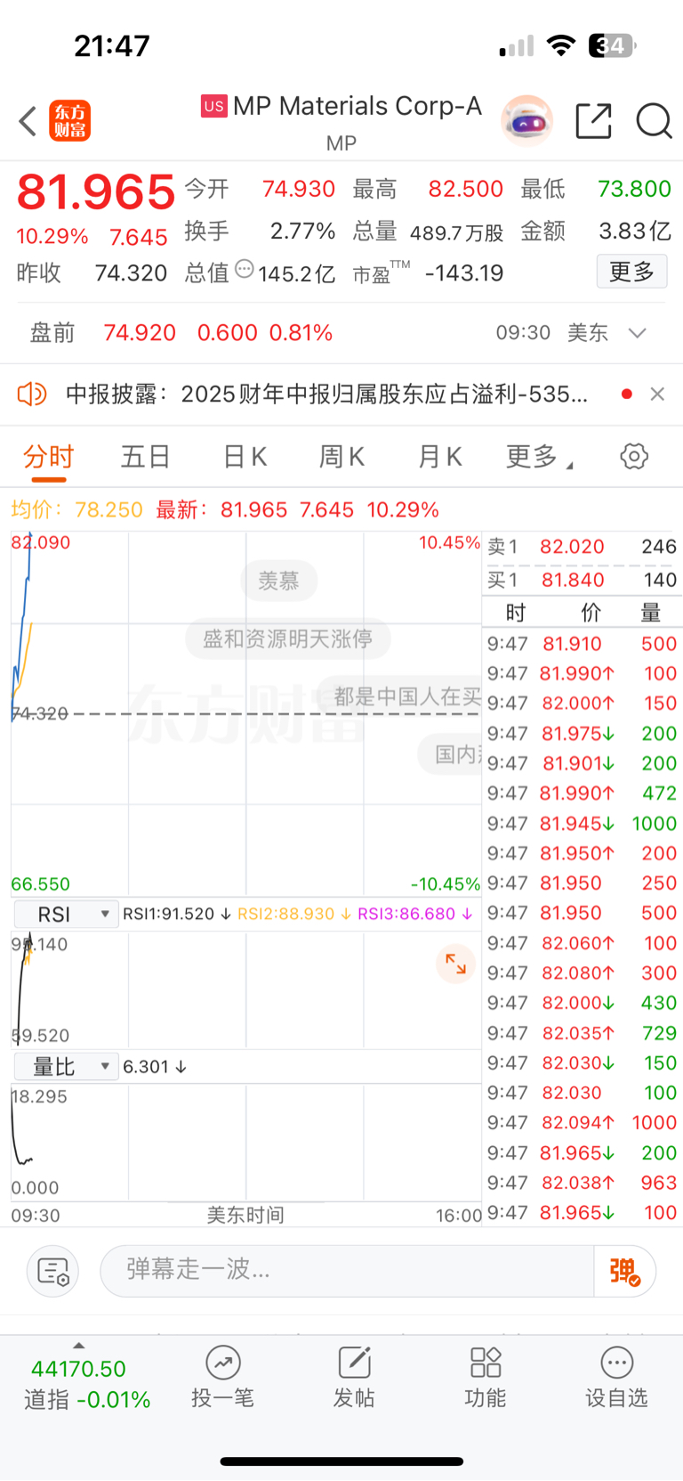
Task: Switch to the 周K tab
Action: (341, 457)
